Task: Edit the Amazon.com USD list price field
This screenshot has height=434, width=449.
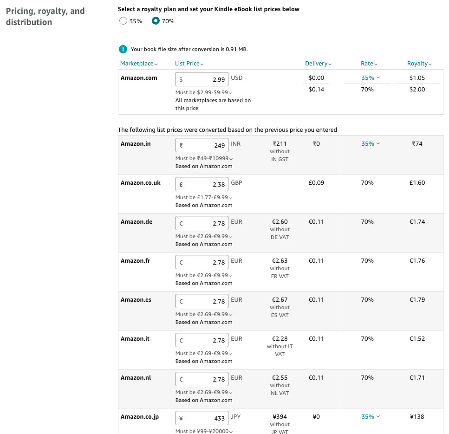Action: [x=202, y=79]
